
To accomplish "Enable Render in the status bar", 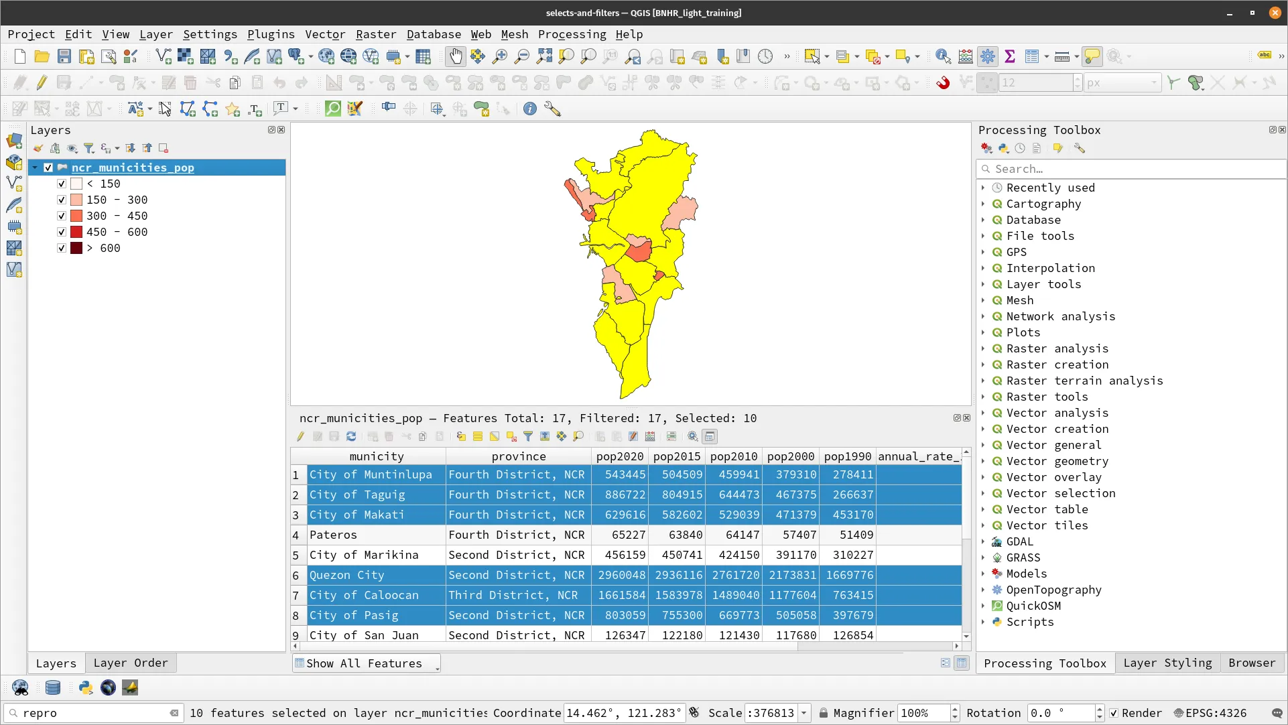I will pos(1114,713).
